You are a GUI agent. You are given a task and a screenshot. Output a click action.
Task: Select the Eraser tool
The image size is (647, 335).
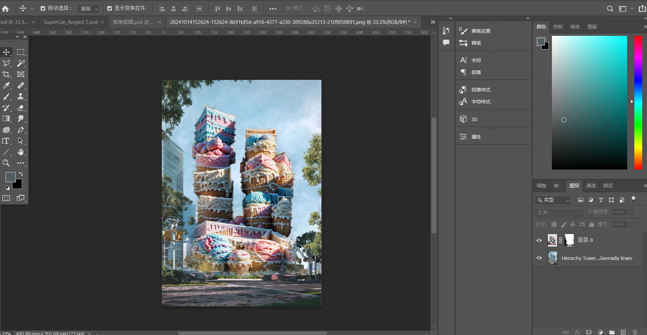click(21, 108)
